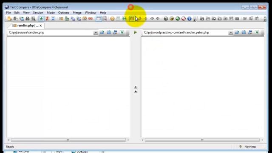Viewport: 272px width, 153px height.
Task: Click the left pane horizontal scrollbar thumb
Action: point(68,140)
